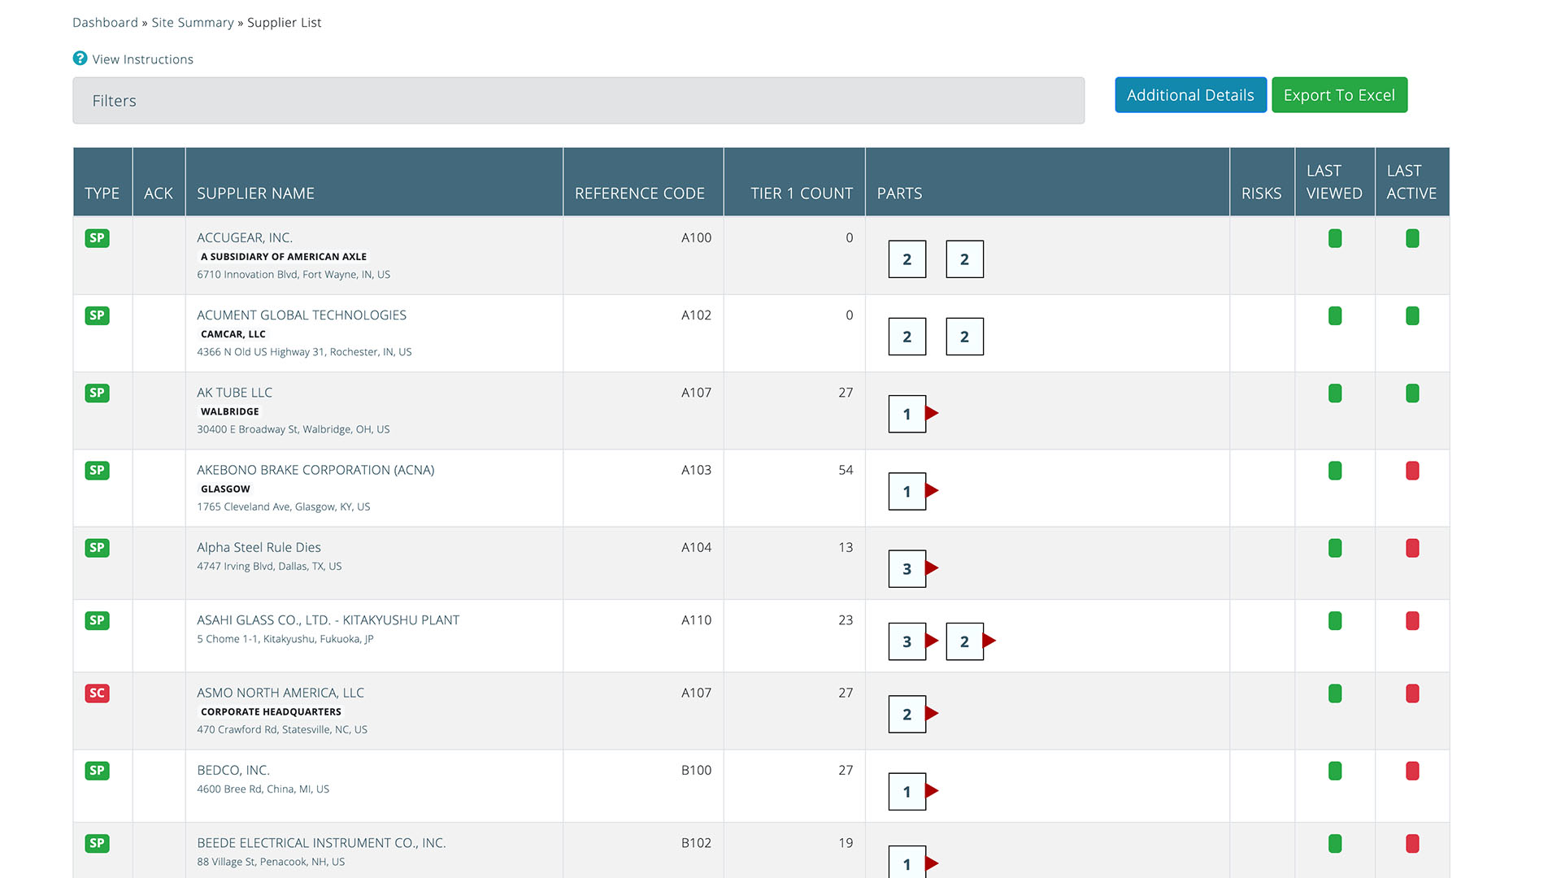Open BEDCO, INC. supplier link

click(x=233, y=770)
